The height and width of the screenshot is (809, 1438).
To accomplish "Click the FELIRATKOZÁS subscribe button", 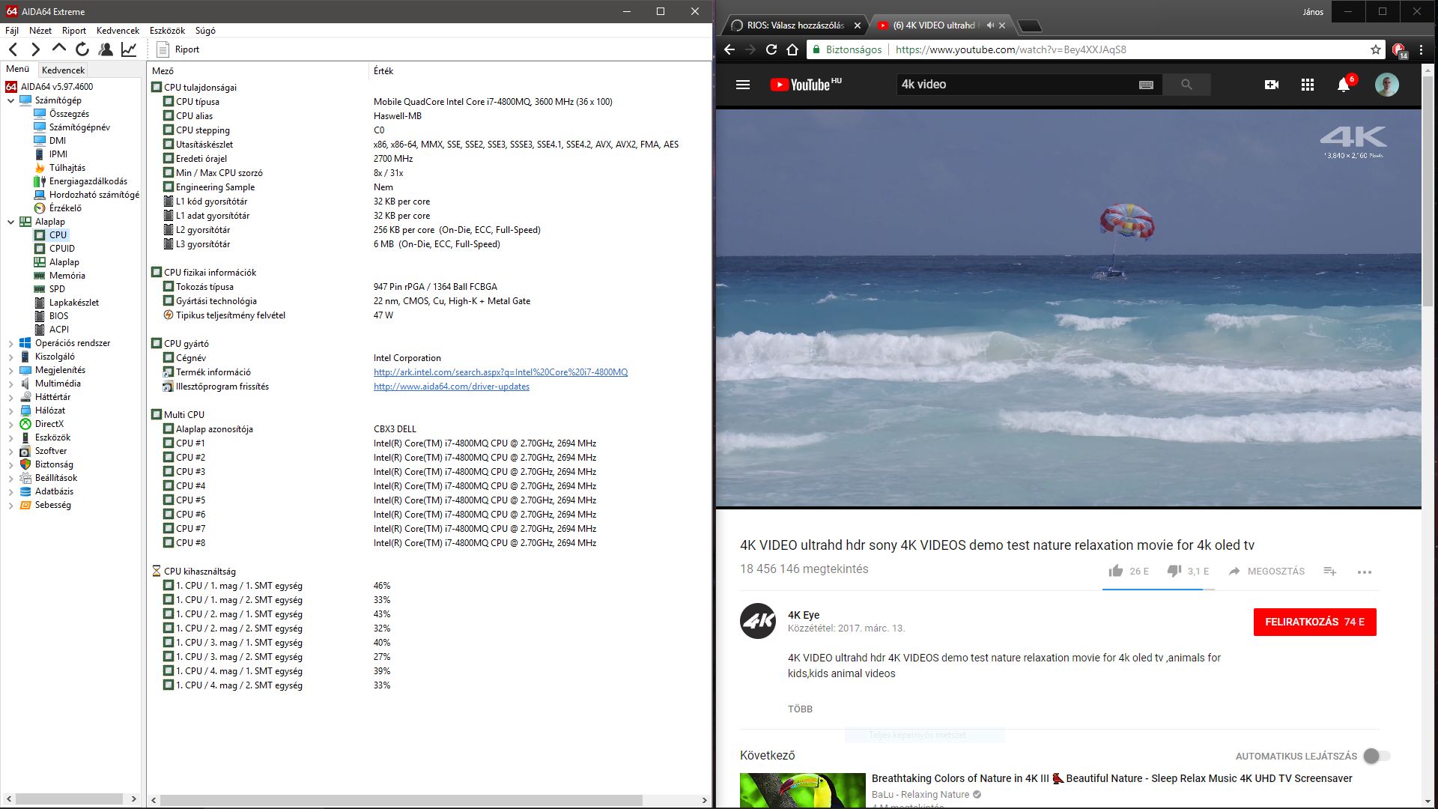I will pyautogui.click(x=1314, y=622).
